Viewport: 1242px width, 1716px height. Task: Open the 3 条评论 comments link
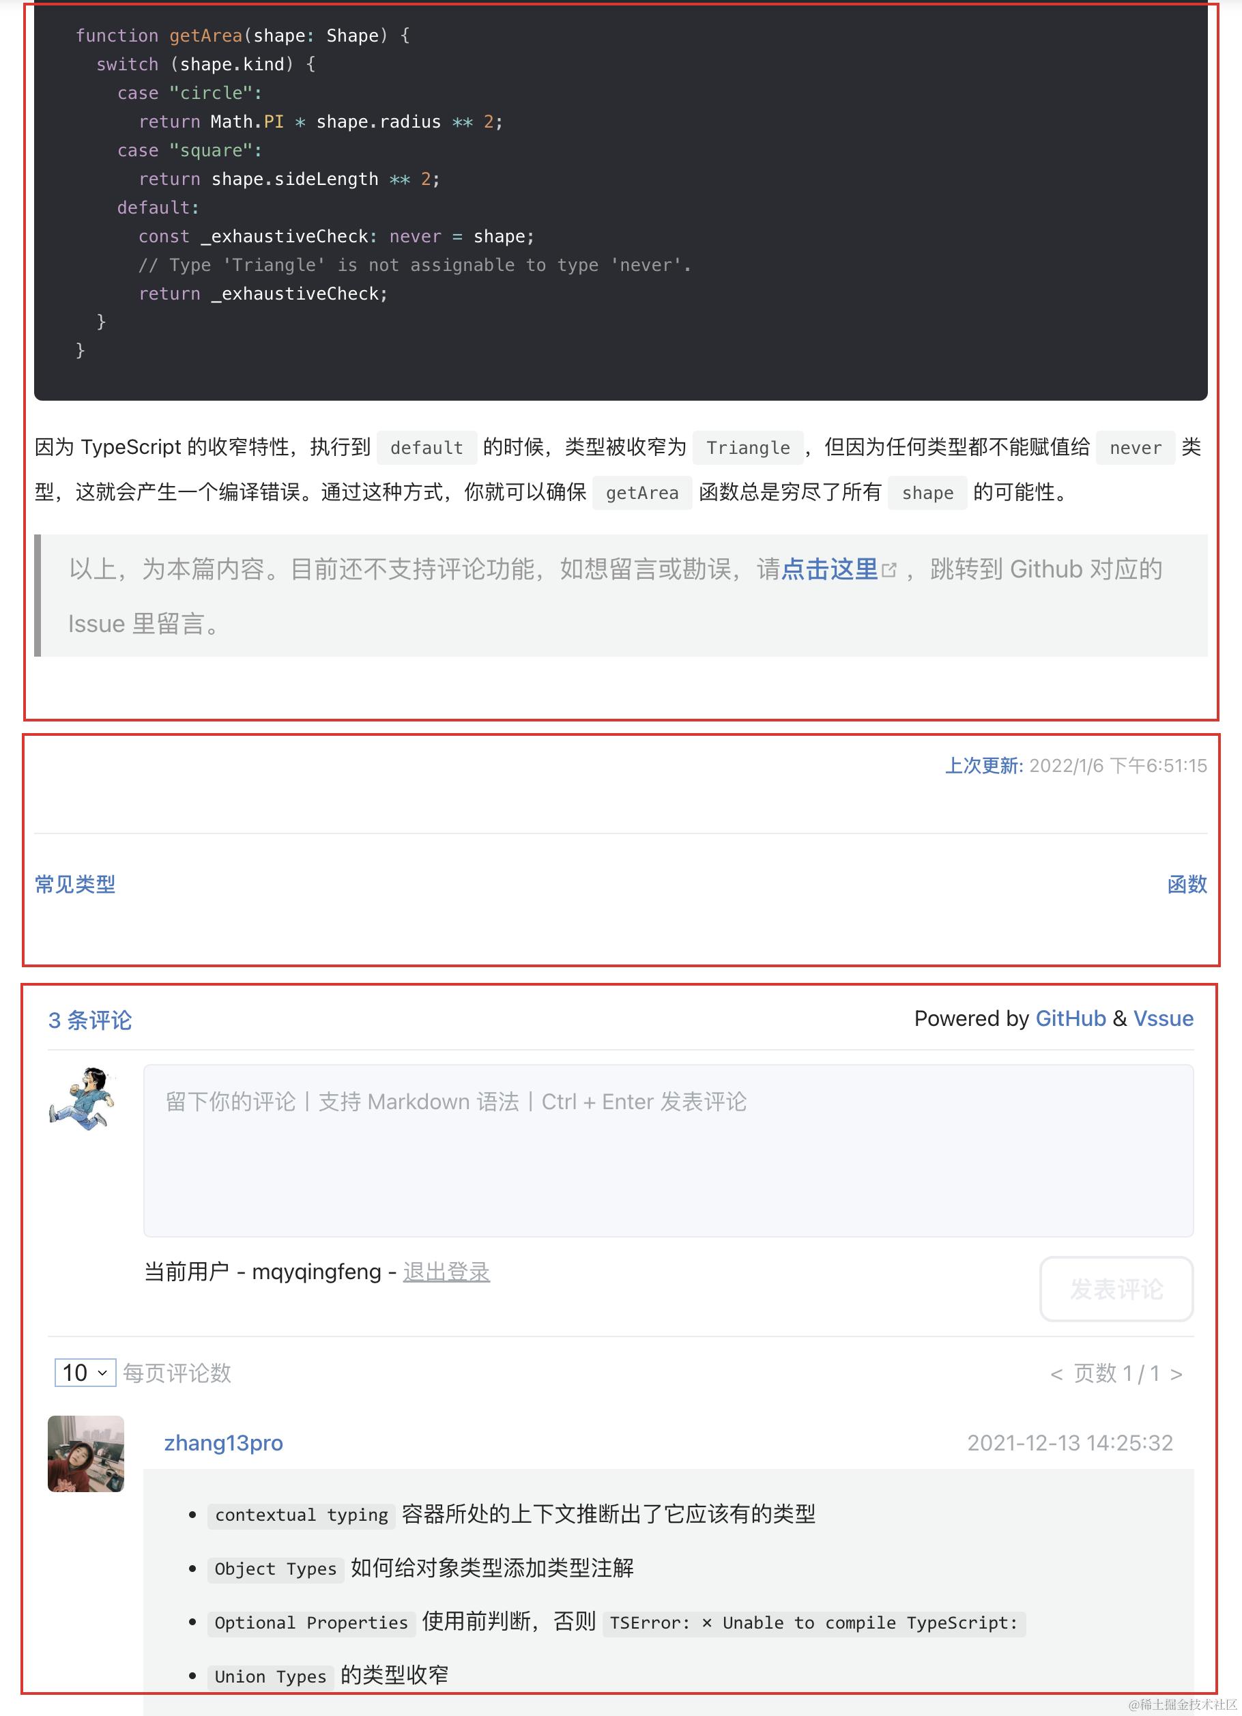[x=90, y=1020]
